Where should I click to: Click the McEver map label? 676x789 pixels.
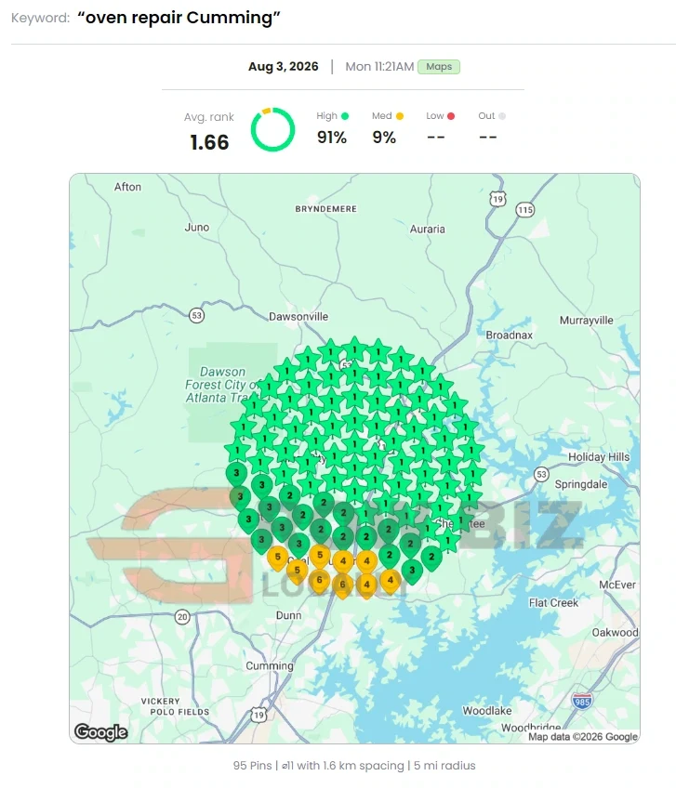tap(617, 585)
